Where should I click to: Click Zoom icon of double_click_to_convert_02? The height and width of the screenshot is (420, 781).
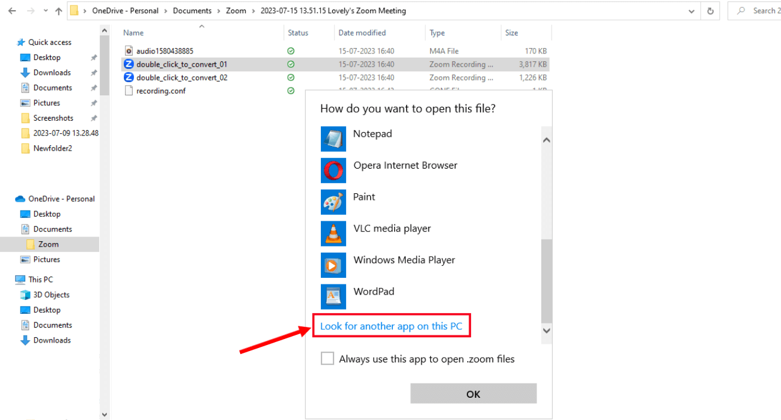pyautogui.click(x=129, y=77)
